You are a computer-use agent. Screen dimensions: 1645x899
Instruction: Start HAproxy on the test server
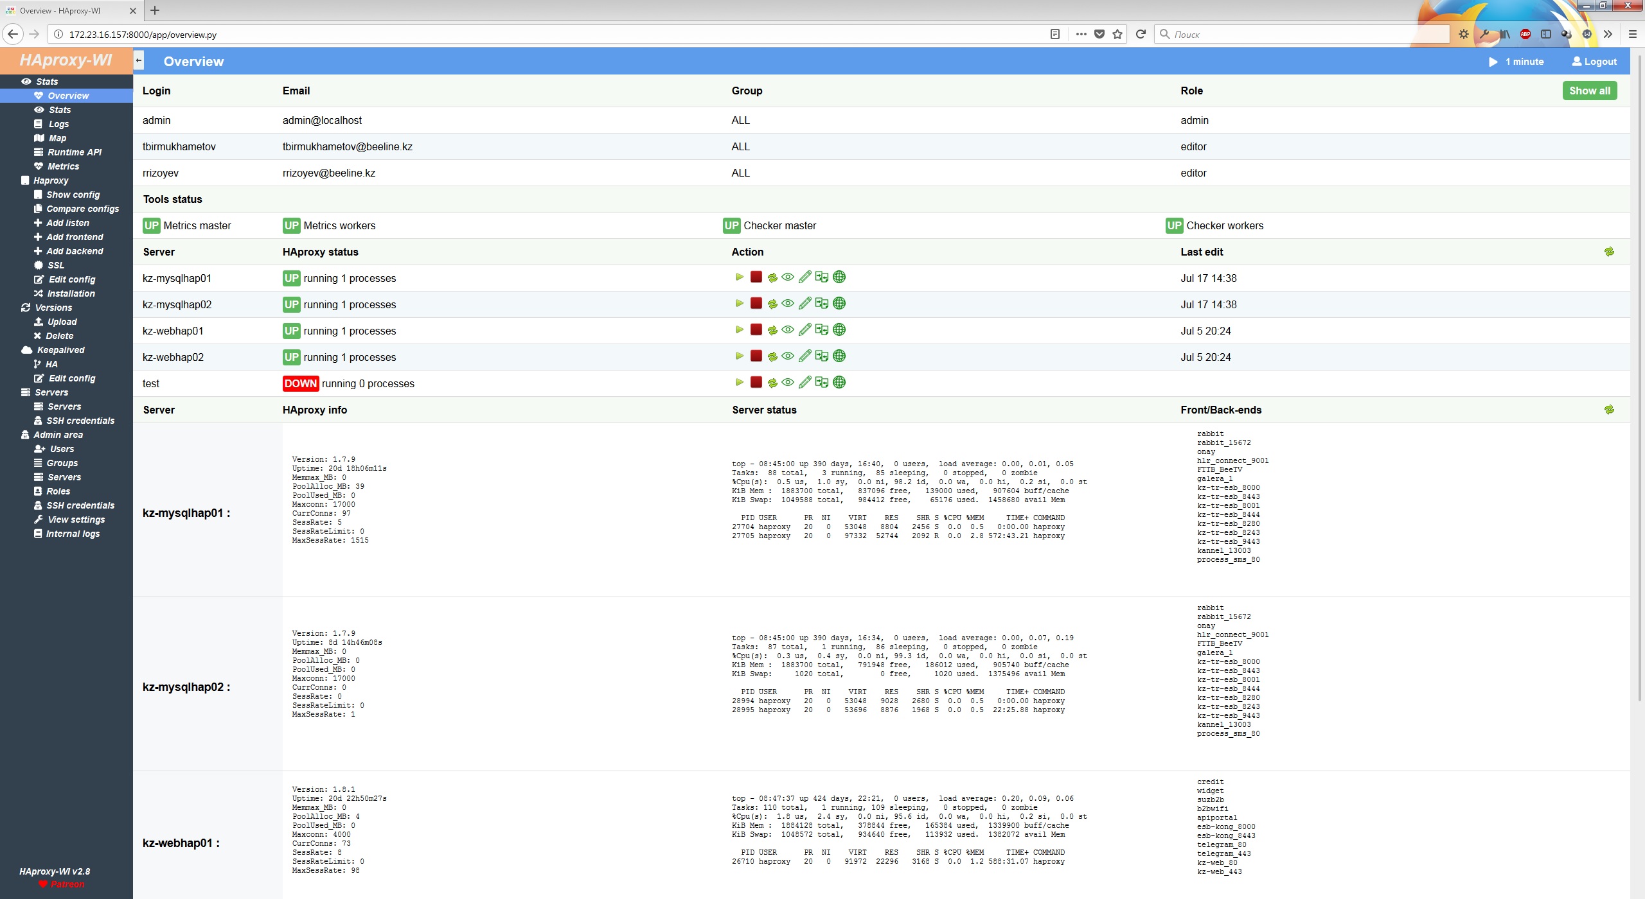point(740,383)
